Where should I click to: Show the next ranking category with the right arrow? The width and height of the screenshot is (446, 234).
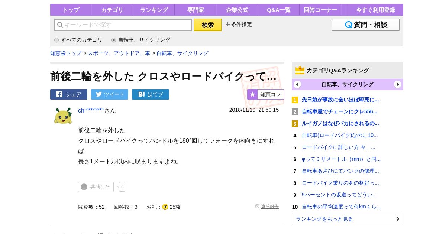[398, 84]
